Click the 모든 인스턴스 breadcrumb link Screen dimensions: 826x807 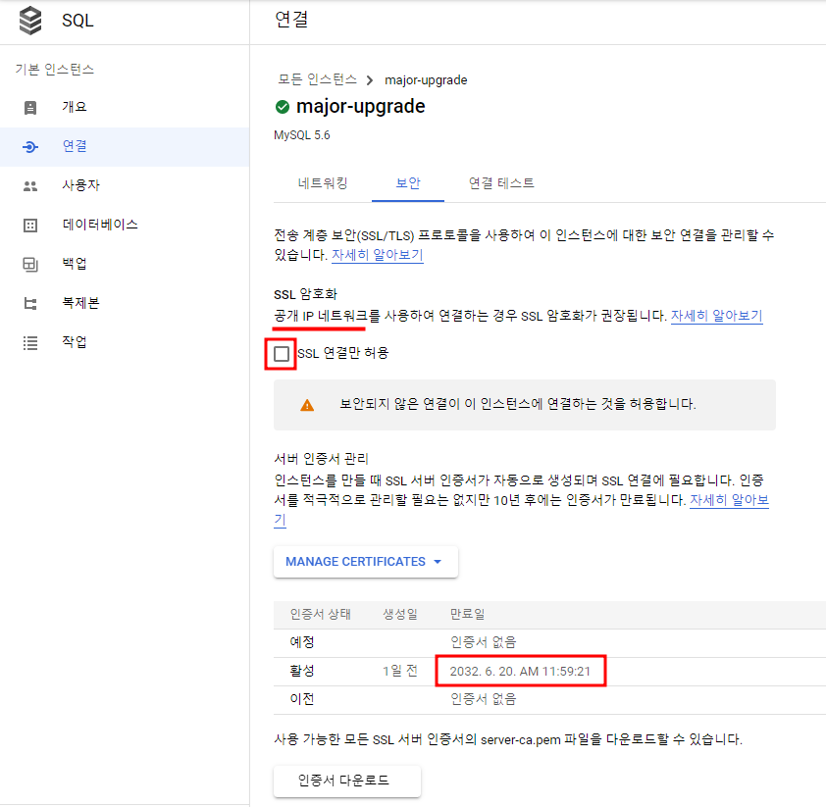[317, 80]
